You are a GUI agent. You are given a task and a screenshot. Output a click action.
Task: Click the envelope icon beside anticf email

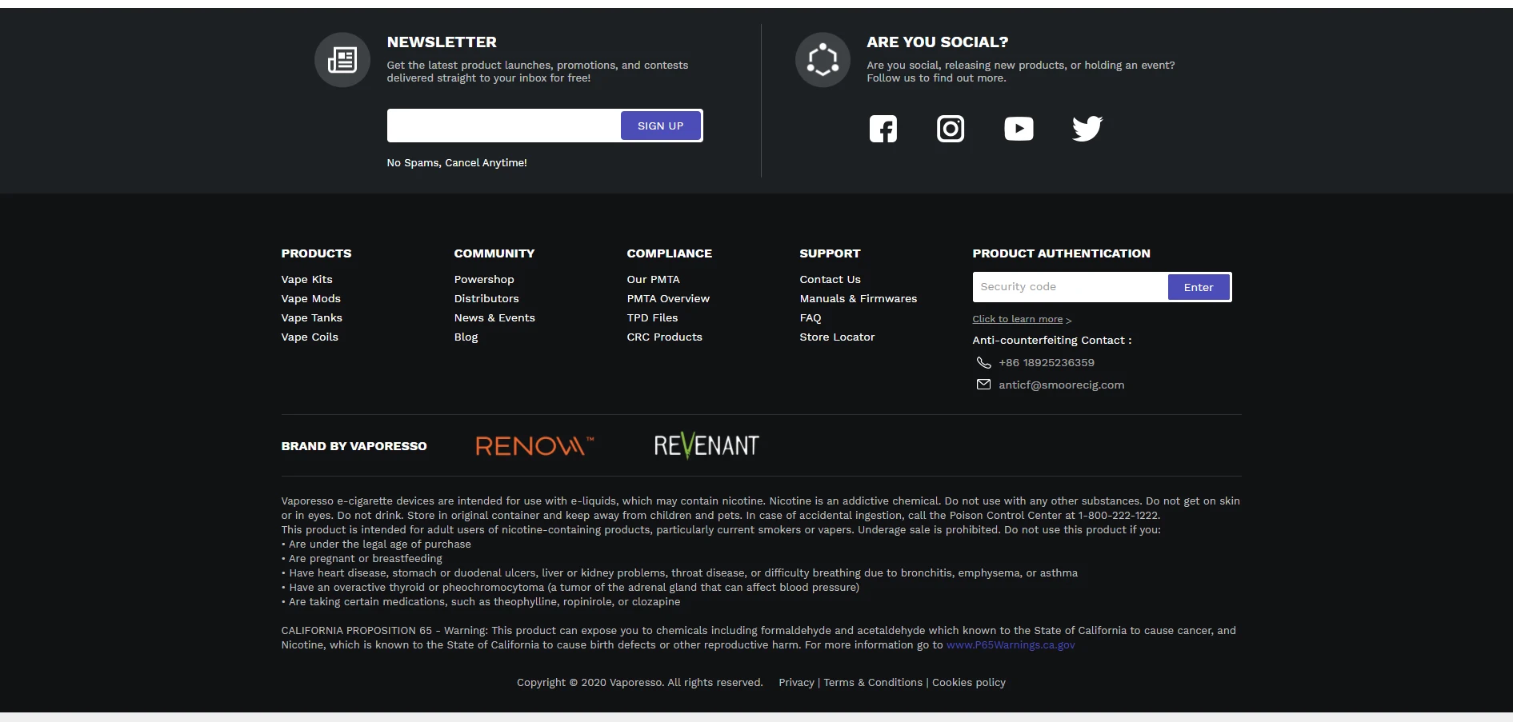pyautogui.click(x=984, y=385)
